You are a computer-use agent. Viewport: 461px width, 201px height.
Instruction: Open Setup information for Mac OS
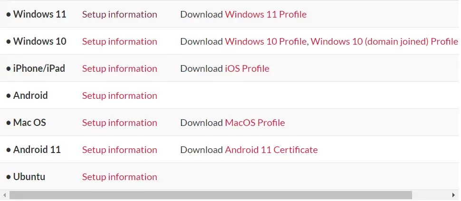(x=119, y=123)
